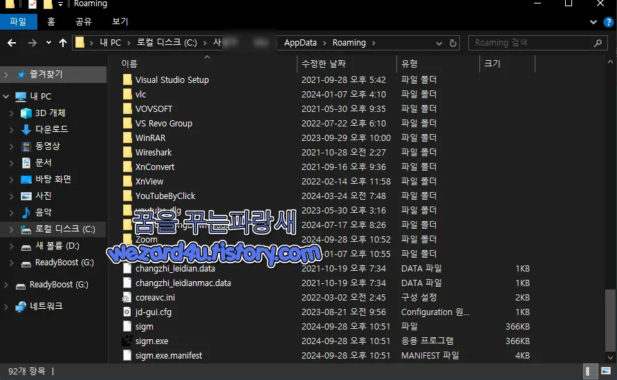The width and height of the screenshot is (617, 380).
Task: Expand 즐겨찾기 in navigation pane
Action: coord(6,74)
